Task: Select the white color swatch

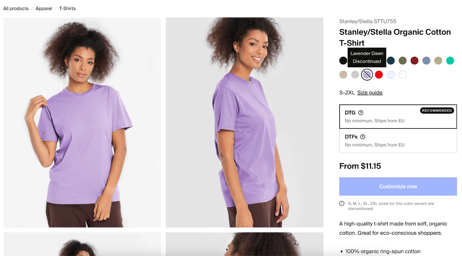Action: coord(403,74)
